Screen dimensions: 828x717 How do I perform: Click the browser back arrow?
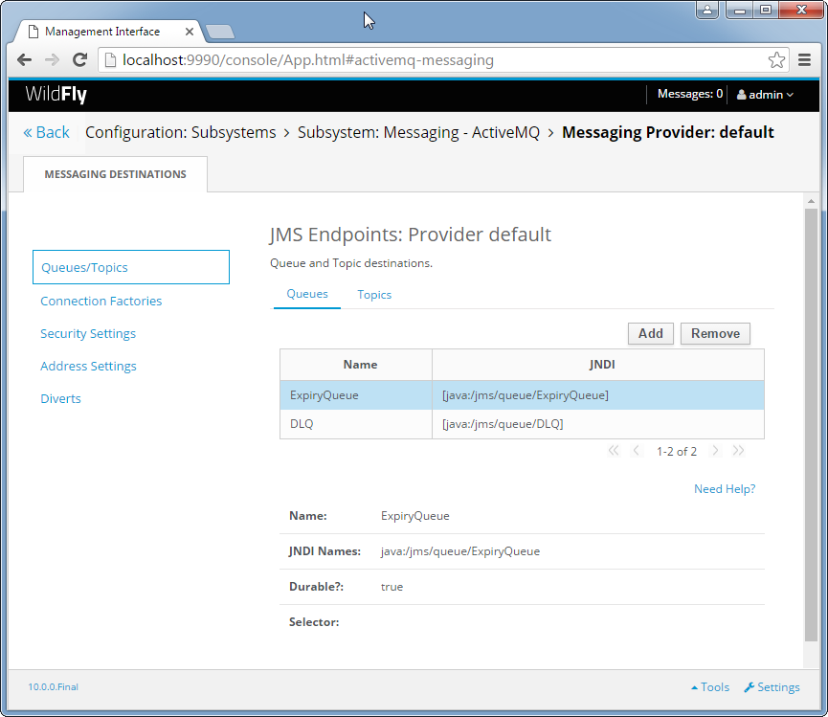(24, 60)
